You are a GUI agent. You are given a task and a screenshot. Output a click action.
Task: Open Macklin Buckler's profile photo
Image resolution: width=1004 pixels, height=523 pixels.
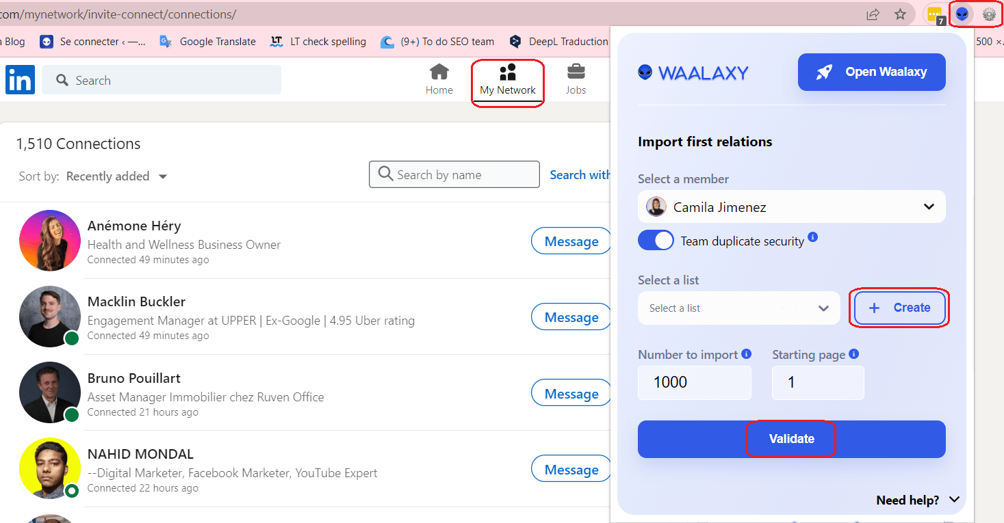click(50, 317)
